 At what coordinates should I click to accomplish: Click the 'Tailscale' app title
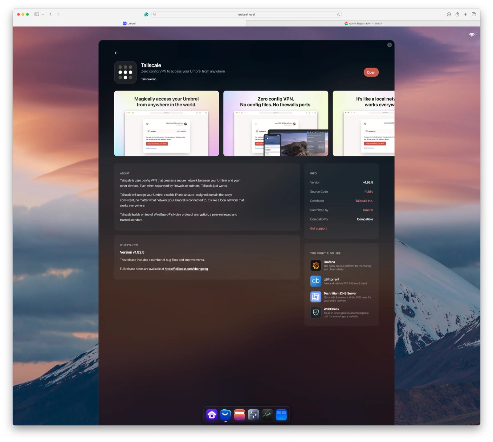click(151, 65)
